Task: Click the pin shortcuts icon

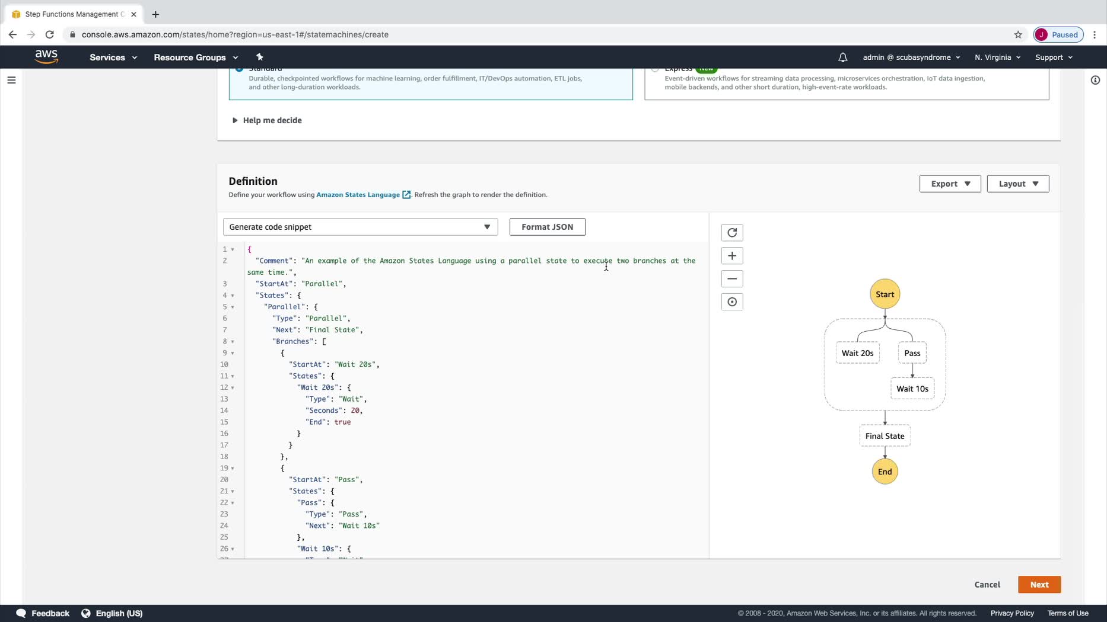Action: (259, 57)
